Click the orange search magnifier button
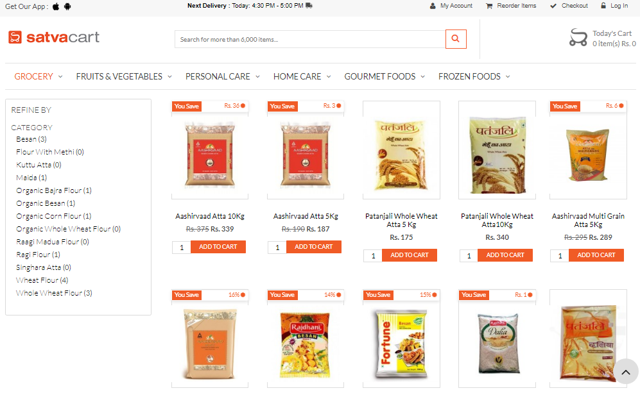Viewport: 640px width, 395px height. pyautogui.click(x=456, y=39)
